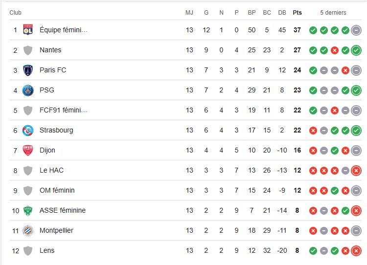Click the Paris FC club logo

tap(28, 70)
